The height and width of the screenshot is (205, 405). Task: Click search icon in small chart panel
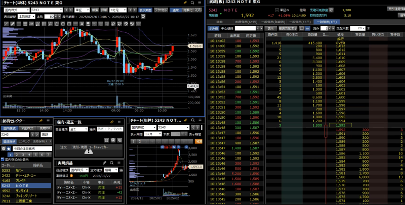tap(193, 120)
